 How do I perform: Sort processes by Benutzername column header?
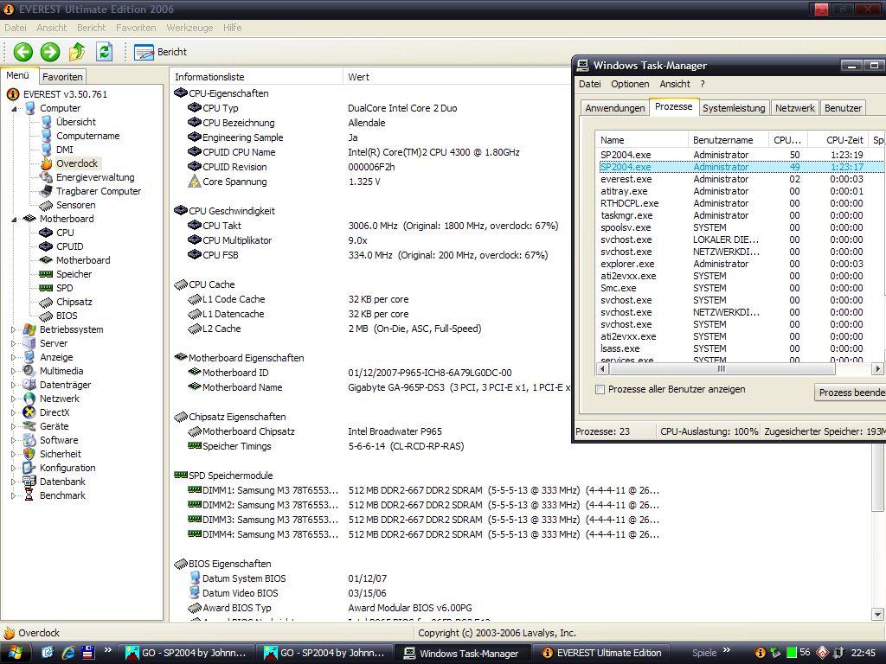[x=728, y=140]
